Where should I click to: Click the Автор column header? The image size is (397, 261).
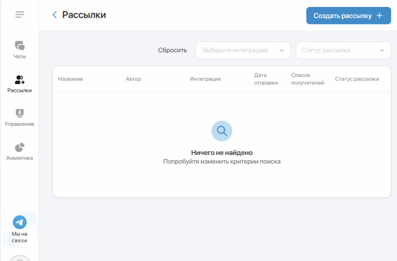[x=133, y=79]
